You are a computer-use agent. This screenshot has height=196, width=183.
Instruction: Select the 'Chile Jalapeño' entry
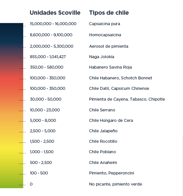[x=103, y=131]
